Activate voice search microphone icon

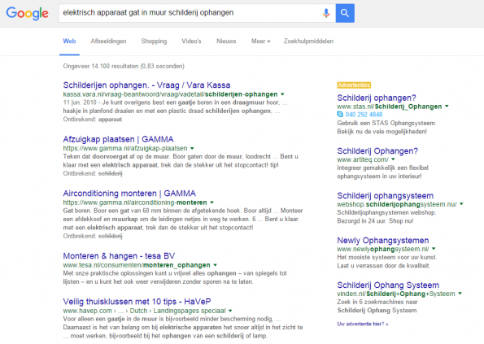click(326, 13)
